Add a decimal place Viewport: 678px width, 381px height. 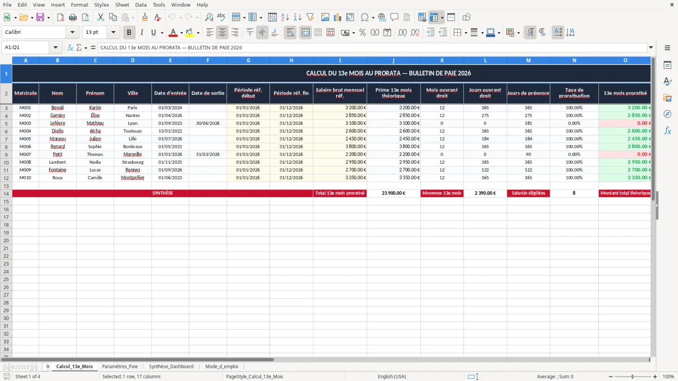[x=402, y=33]
